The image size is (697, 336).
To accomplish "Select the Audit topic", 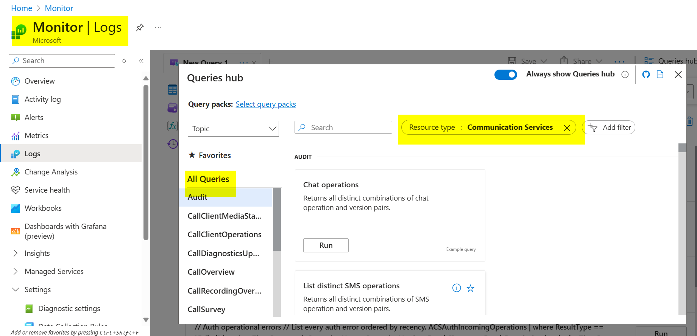I will (226, 197).
